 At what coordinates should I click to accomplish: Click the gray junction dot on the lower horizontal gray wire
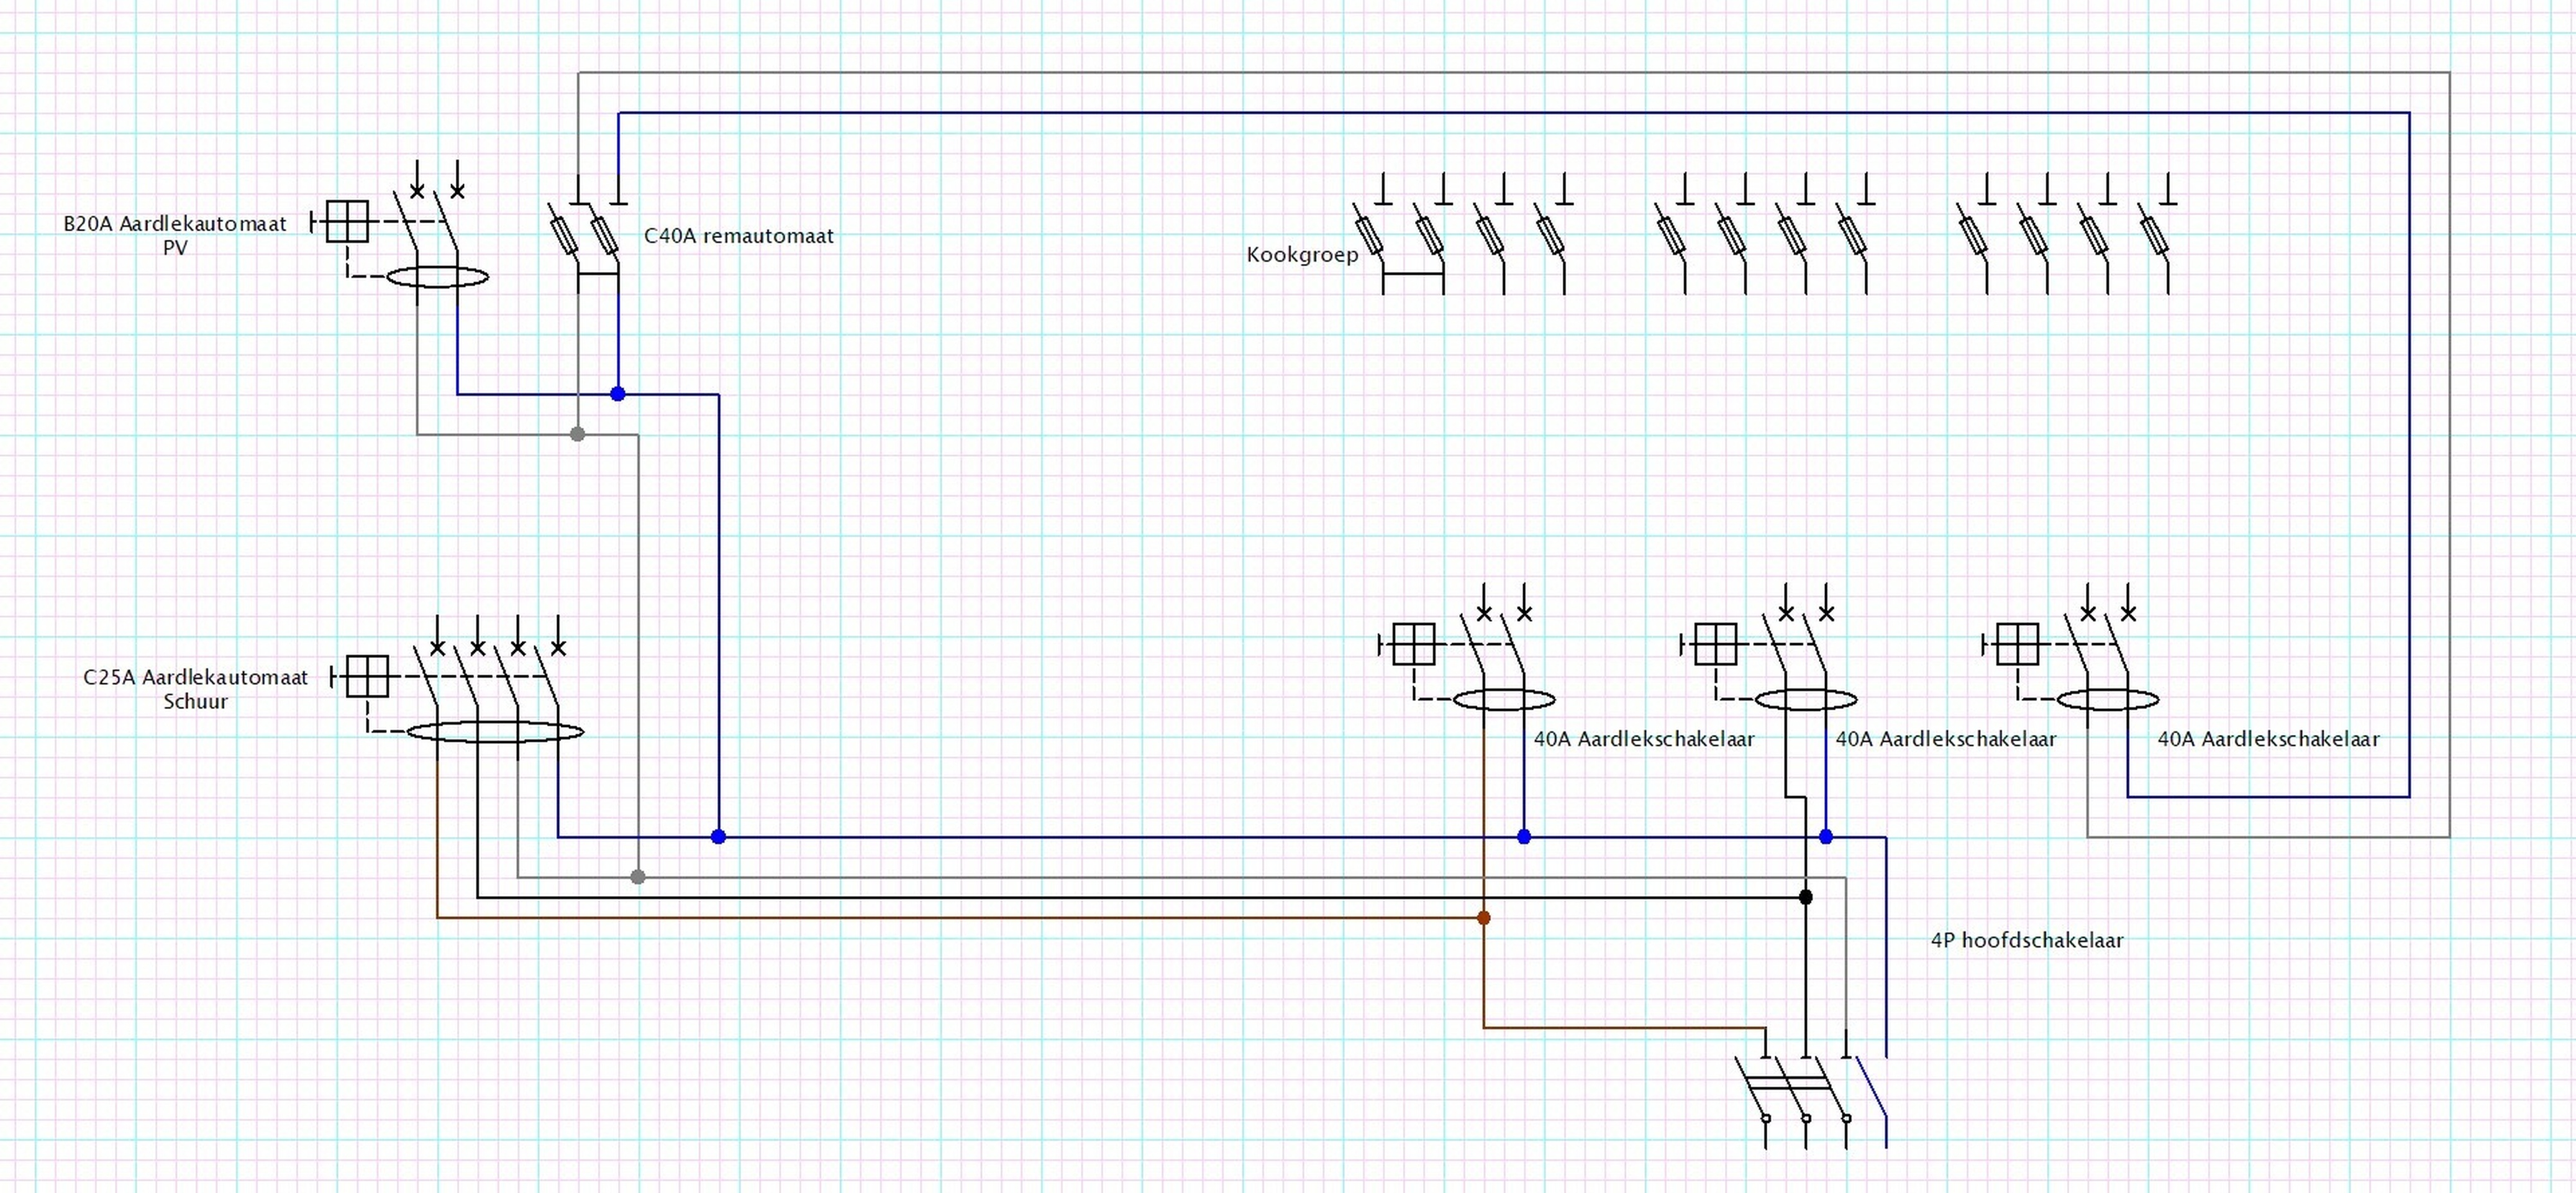[638, 877]
